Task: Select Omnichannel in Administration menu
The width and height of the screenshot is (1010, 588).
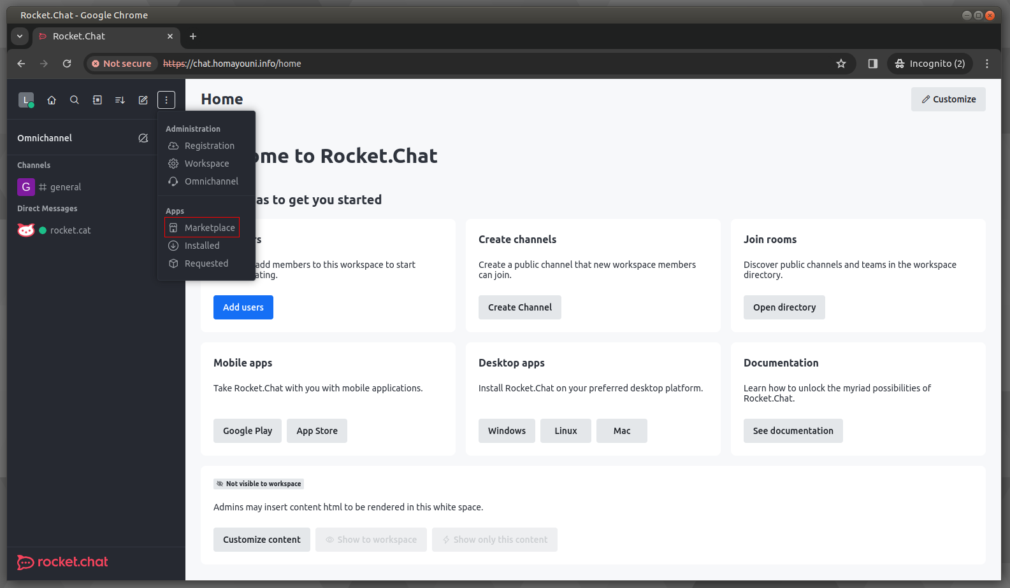Action: (x=206, y=181)
